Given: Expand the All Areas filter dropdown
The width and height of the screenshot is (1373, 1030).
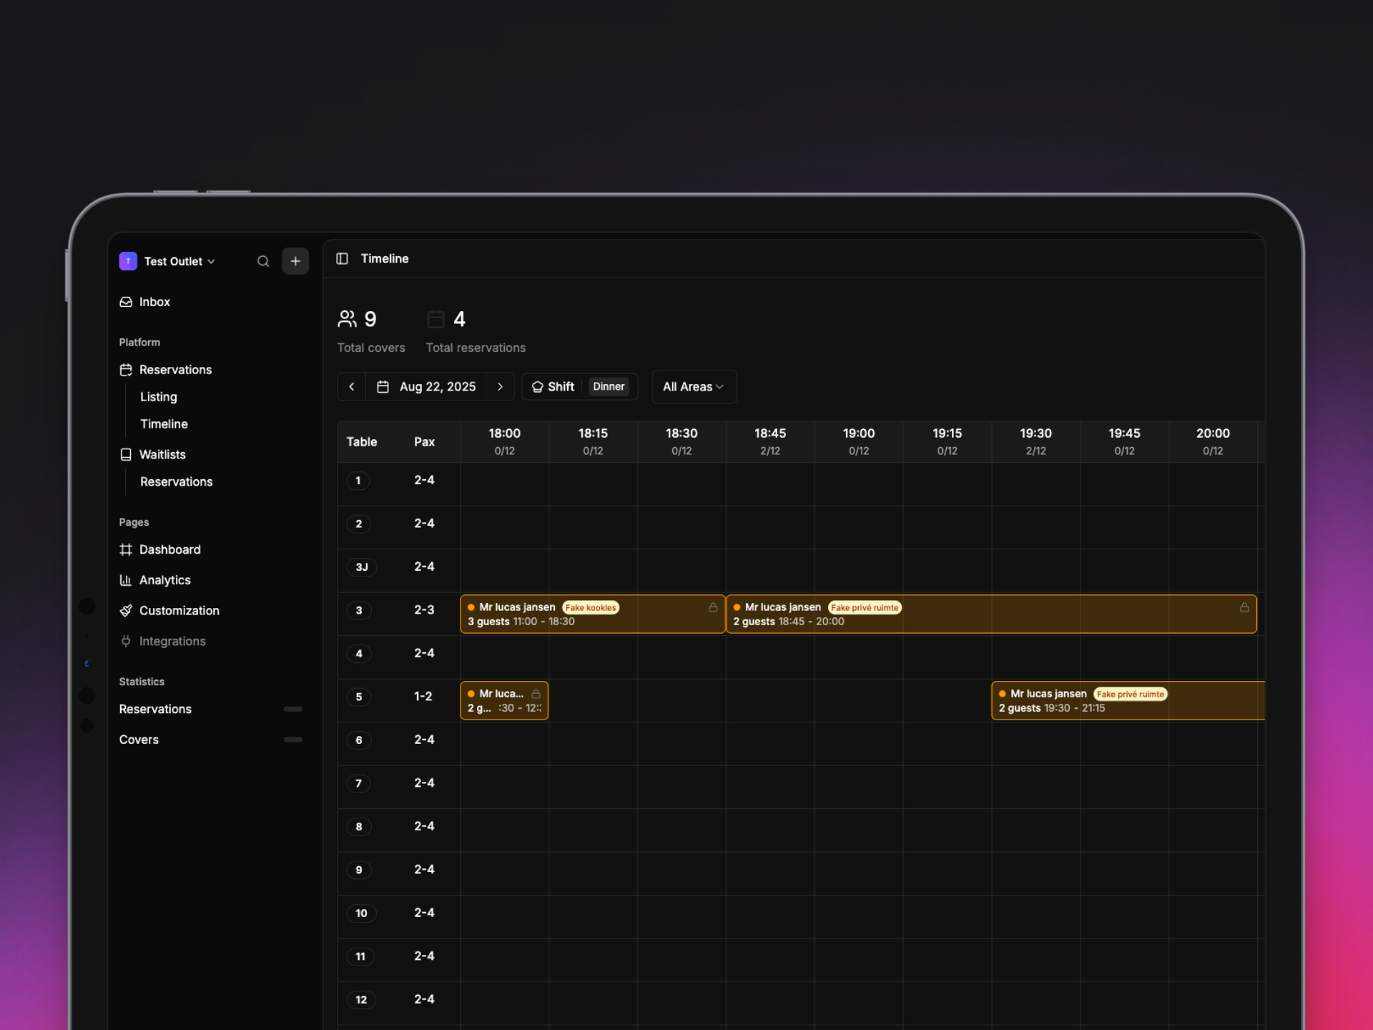Looking at the screenshot, I should [x=693, y=386].
